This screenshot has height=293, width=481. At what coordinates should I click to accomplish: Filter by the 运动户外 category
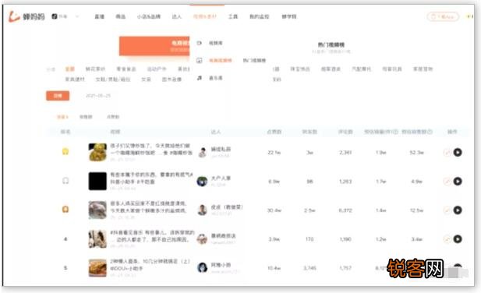click(157, 69)
